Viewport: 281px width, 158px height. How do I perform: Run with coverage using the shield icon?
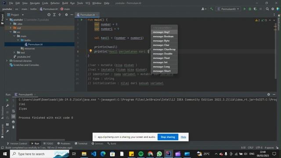[255, 9]
